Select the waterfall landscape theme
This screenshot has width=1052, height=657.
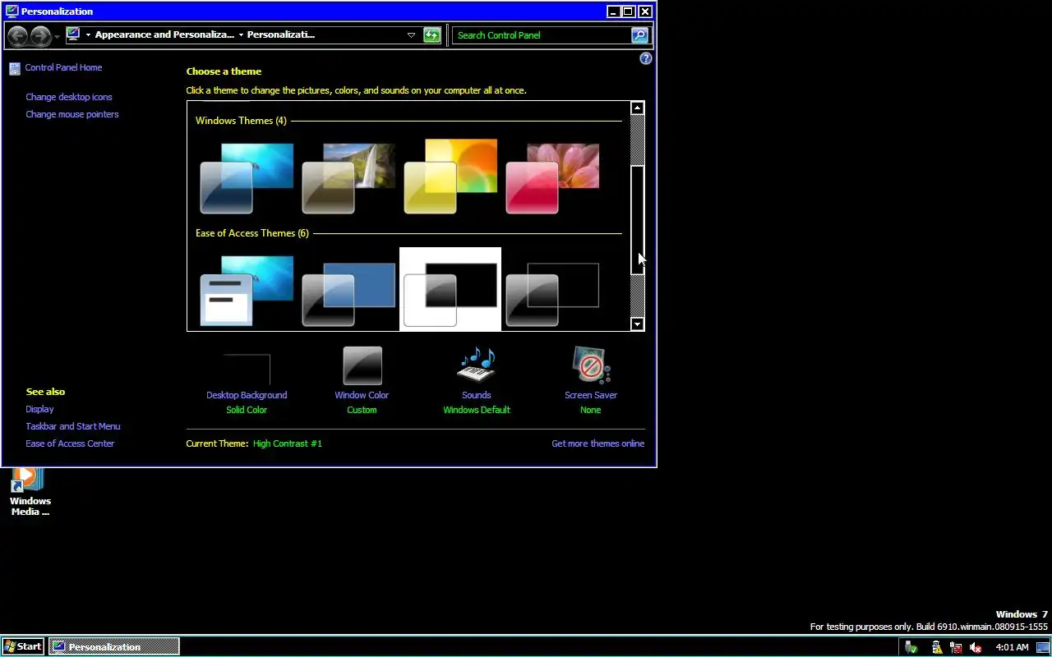pos(348,178)
